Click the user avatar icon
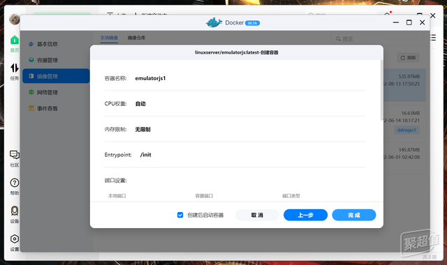Screen dimensions: 447x265 coord(14,20)
